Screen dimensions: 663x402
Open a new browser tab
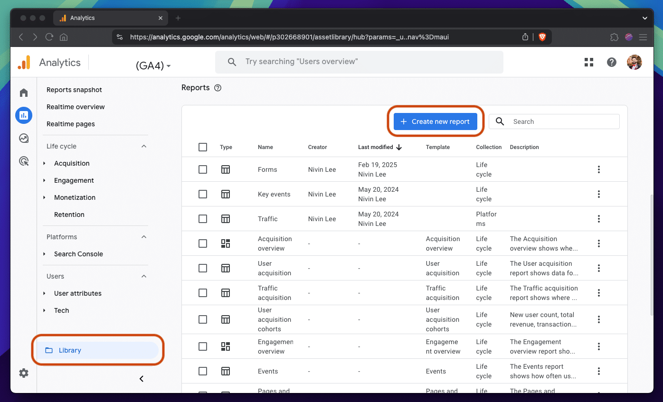coord(178,18)
